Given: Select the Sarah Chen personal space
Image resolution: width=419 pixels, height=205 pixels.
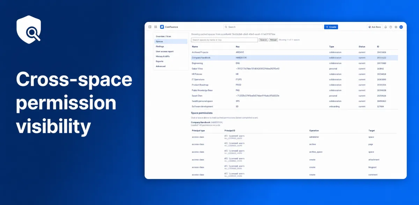Looking at the screenshot, I should click(x=294, y=96).
